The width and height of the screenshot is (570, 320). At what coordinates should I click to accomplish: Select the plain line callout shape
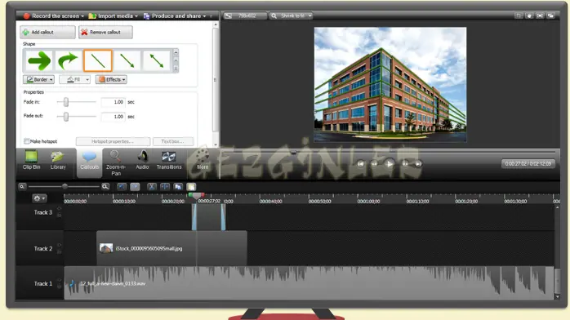[98, 60]
